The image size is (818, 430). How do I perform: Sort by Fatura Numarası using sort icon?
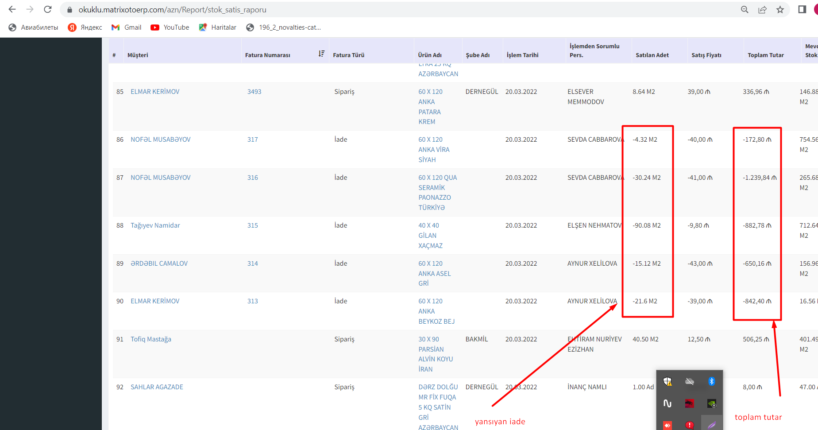coord(321,54)
